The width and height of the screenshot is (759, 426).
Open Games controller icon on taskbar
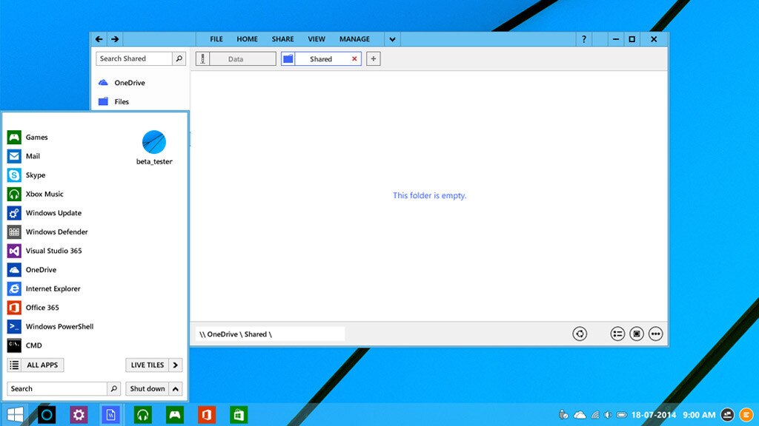174,414
